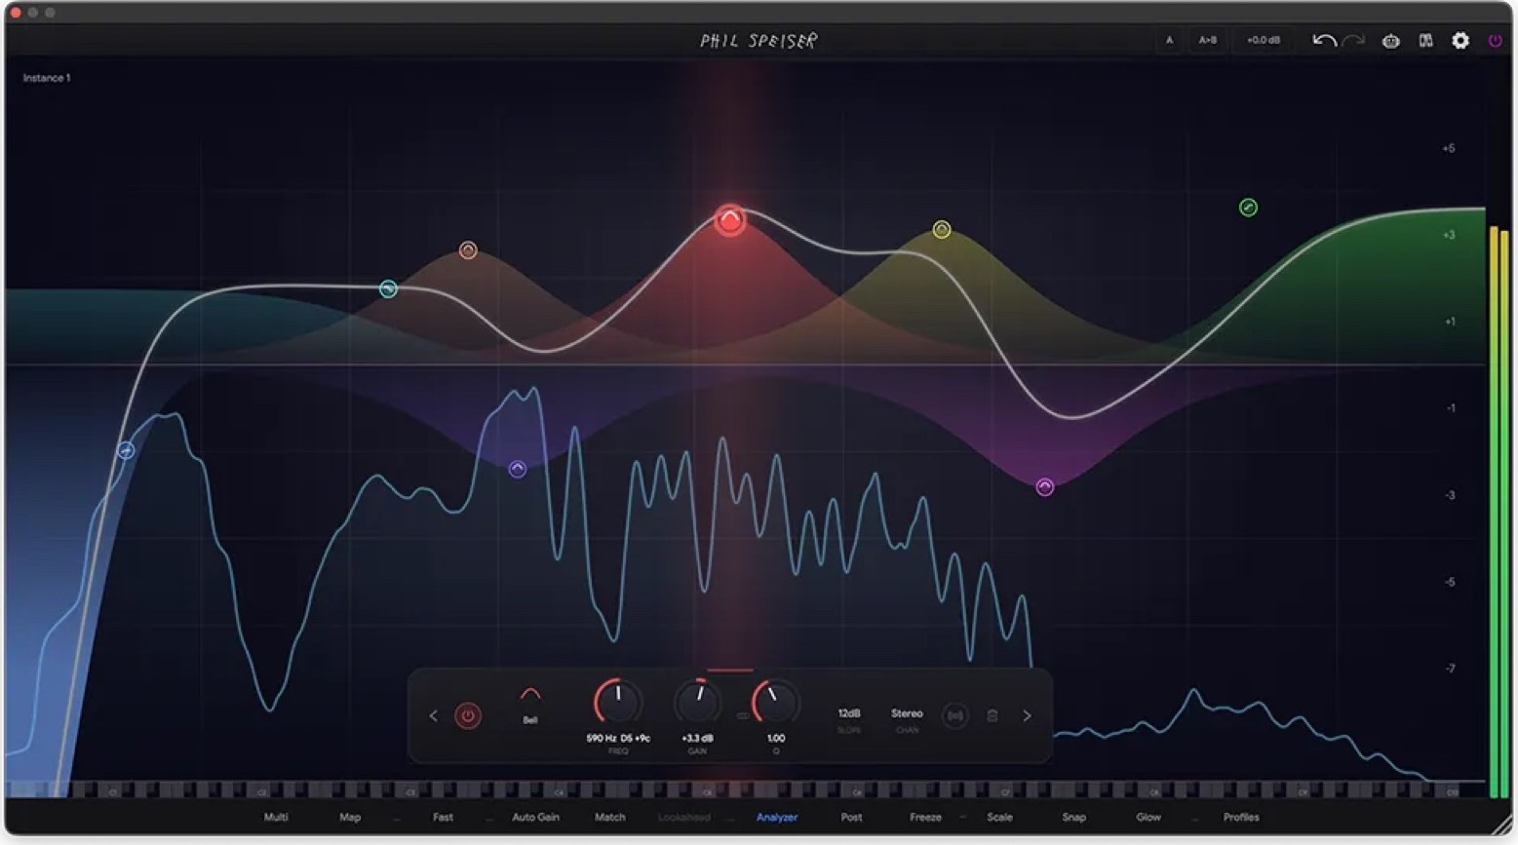The image size is (1518, 845).
Task: Toggle the Multi option
Action: 276,817
